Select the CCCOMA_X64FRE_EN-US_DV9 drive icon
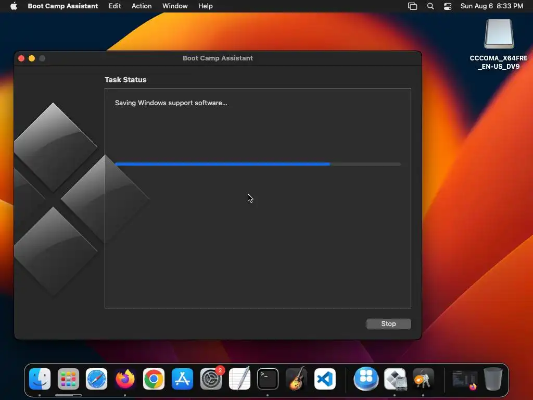 tap(499, 34)
